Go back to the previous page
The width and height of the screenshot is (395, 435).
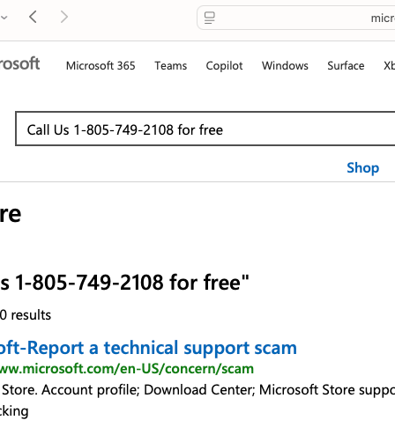coord(34,17)
